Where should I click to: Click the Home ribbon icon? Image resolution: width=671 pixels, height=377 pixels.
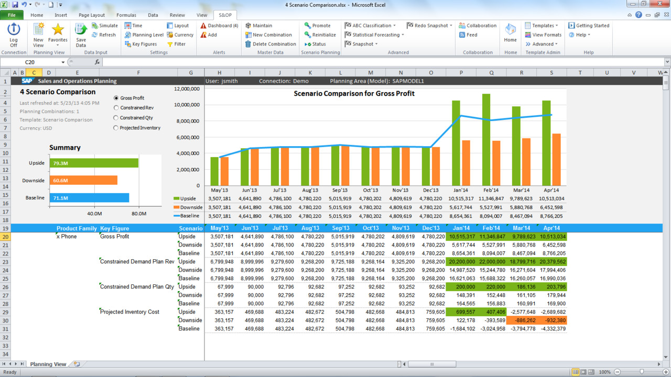[x=510, y=32]
